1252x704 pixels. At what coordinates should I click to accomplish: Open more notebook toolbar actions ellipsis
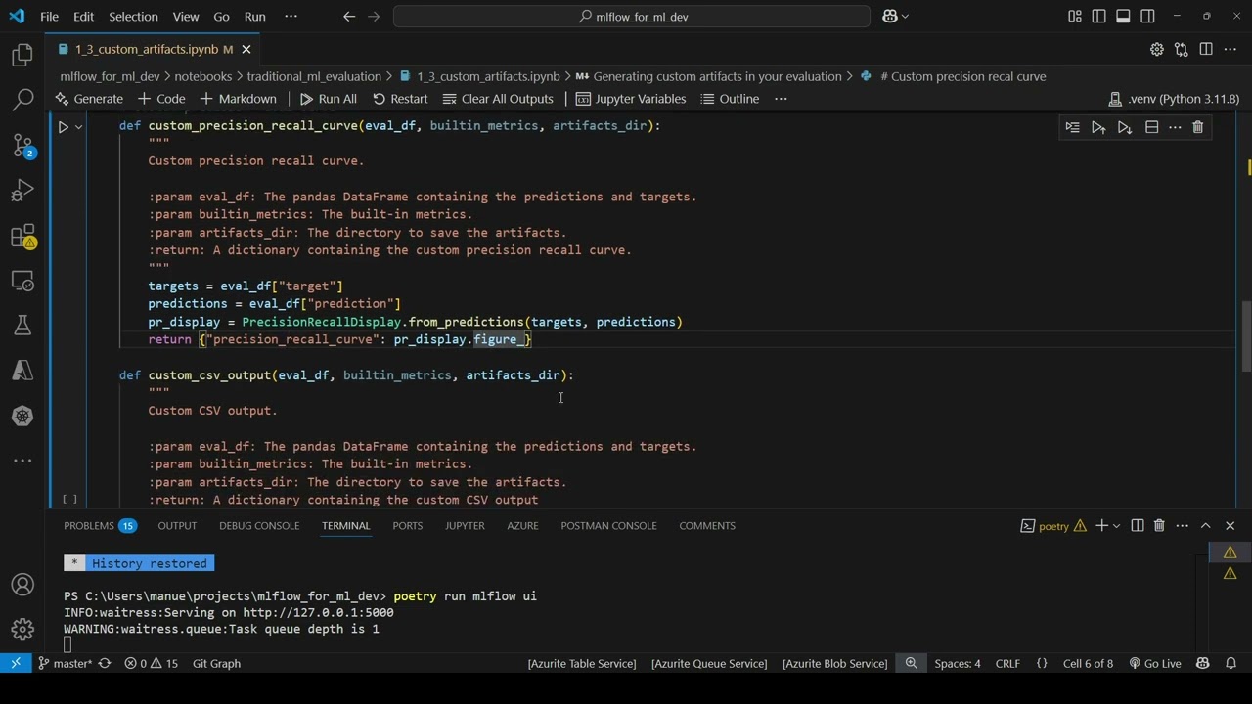[781, 99]
